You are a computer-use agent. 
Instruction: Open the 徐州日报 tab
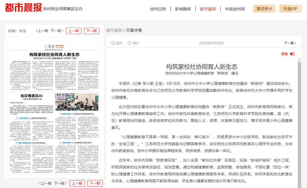(x=158, y=9)
